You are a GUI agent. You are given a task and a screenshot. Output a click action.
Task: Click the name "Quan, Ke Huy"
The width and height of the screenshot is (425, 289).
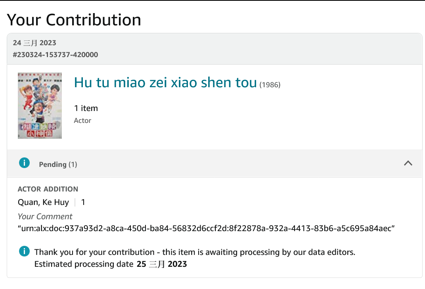pyautogui.click(x=43, y=202)
